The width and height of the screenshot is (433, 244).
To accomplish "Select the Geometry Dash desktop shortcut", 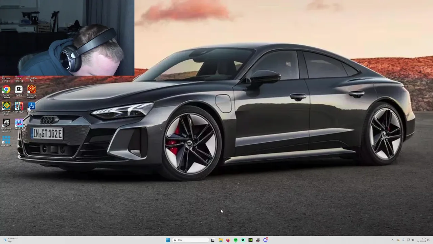I will click(x=6, y=108).
